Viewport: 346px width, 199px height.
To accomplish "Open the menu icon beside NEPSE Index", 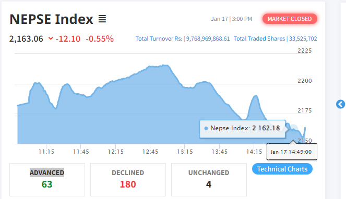I will click(x=102, y=19).
